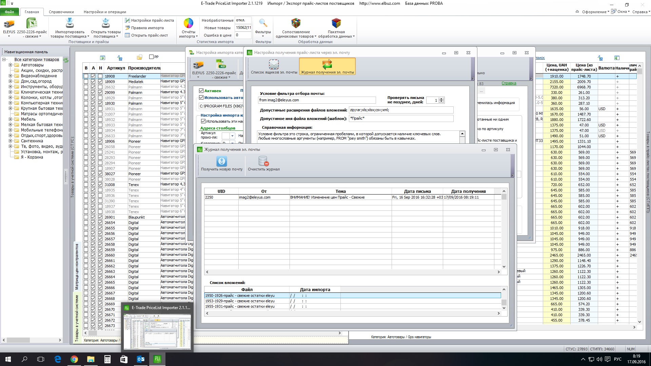Open Правила импорта in the ribbon
Viewport: 651px width, 366px height.
(144, 28)
